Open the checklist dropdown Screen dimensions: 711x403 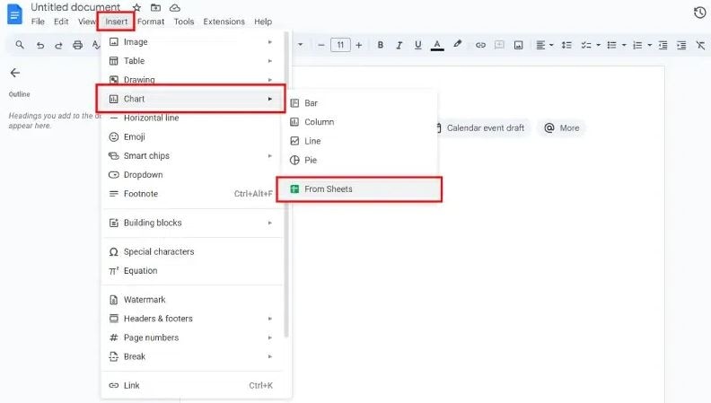591,45
